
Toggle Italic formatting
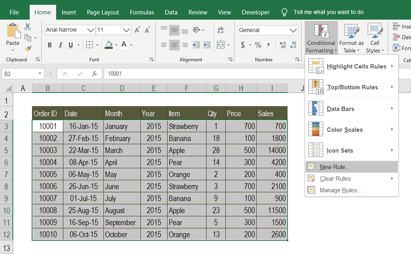click(60, 45)
